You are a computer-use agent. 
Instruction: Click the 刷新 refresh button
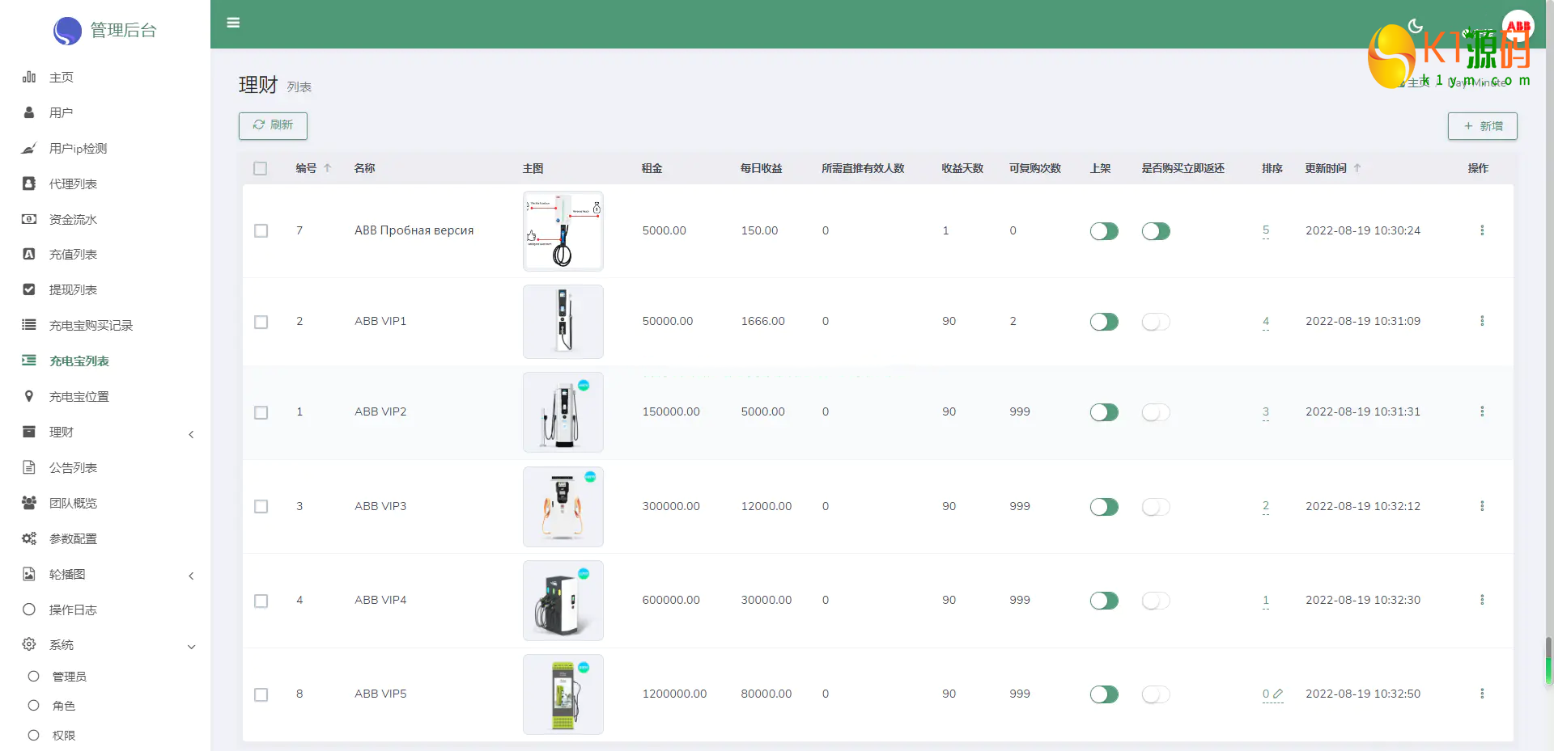(x=273, y=125)
